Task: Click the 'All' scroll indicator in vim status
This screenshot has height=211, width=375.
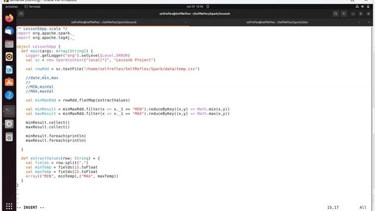Action: tap(363, 207)
